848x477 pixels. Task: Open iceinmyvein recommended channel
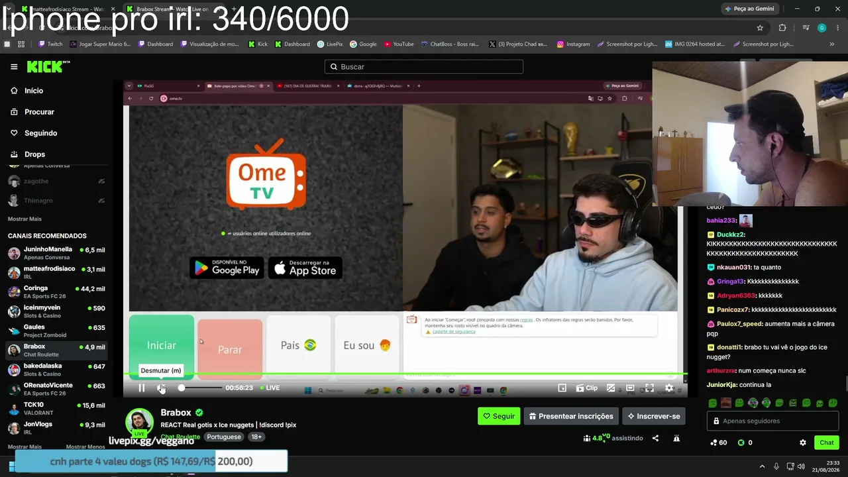(56, 311)
